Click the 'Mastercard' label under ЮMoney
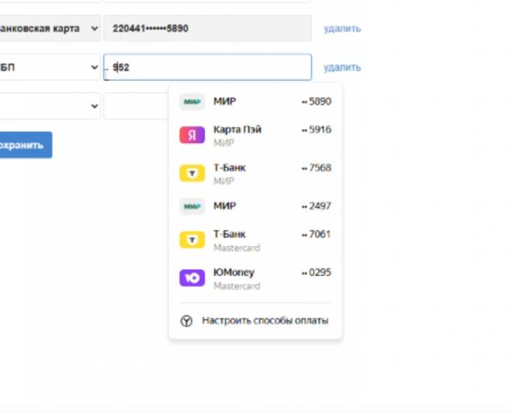 click(237, 286)
